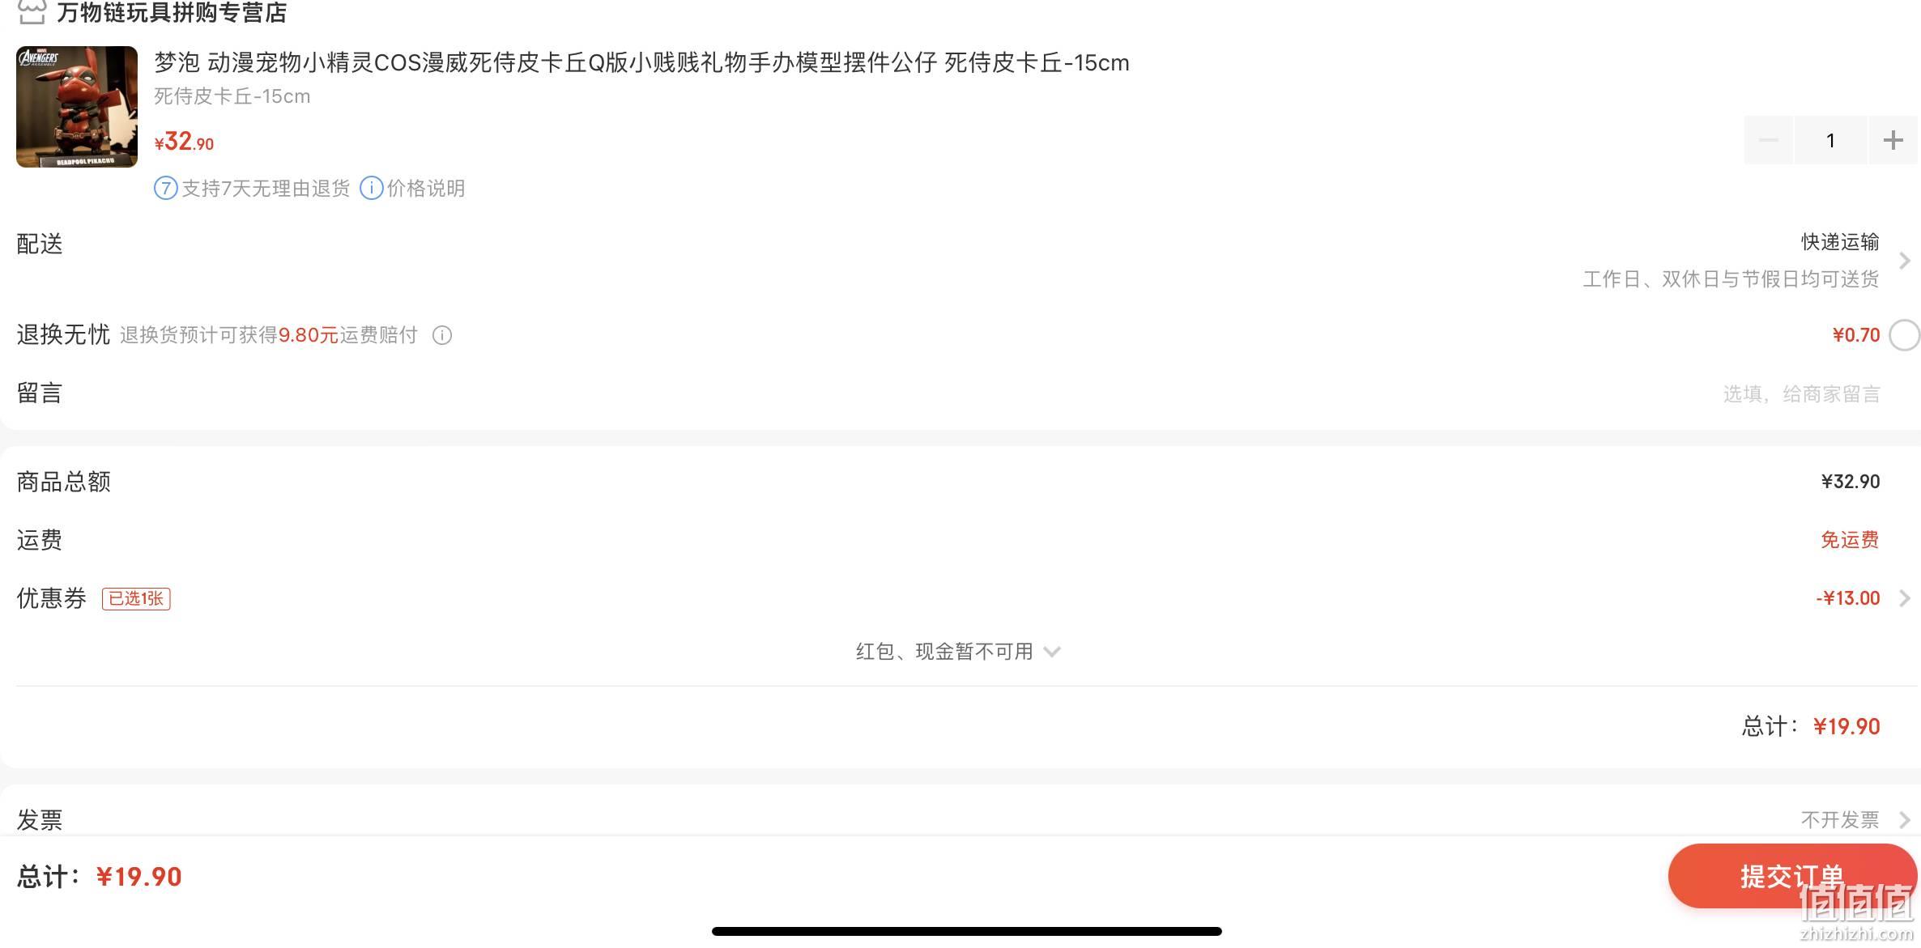Image resolution: width=1921 pixels, height=948 pixels.
Task: Select the 退换无忧 ¥0.70 radio button
Action: 1905,335
